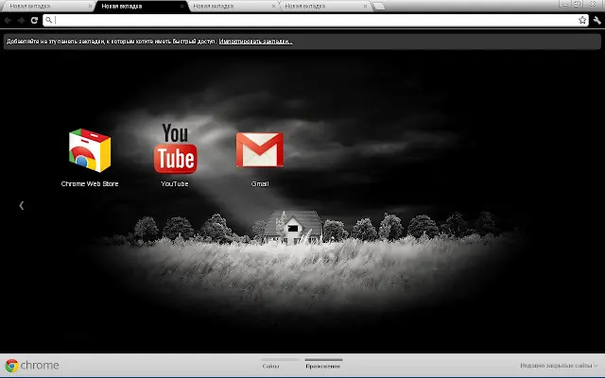Launch the YouTube app icon
The image size is (605, 378).
[x=175, y=148]
